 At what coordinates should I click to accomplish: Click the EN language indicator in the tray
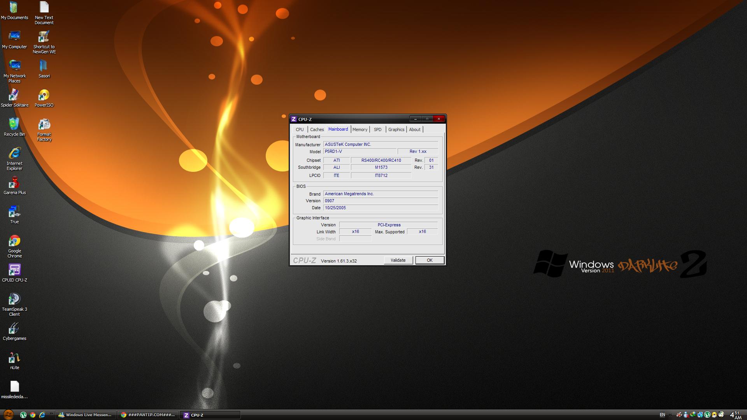662,415
